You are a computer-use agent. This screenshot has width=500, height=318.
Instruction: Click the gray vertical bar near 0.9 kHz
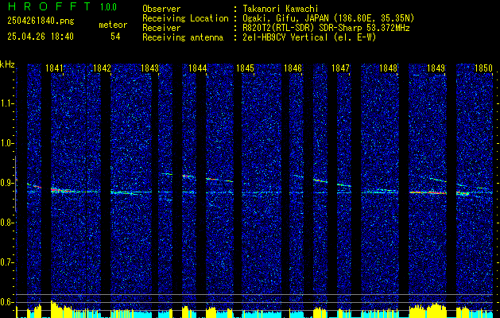click(16, 184)
